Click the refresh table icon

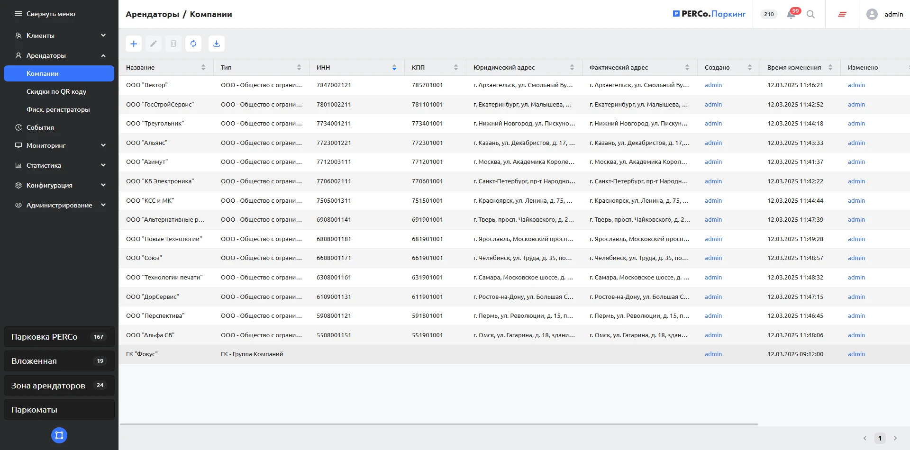click(193, 44)
